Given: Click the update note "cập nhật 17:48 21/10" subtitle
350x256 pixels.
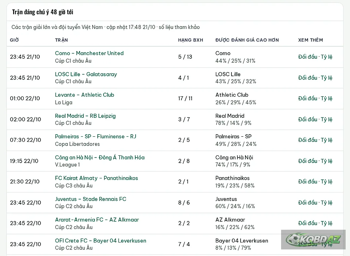Looking at the screenshot, I should click(131, 27).
